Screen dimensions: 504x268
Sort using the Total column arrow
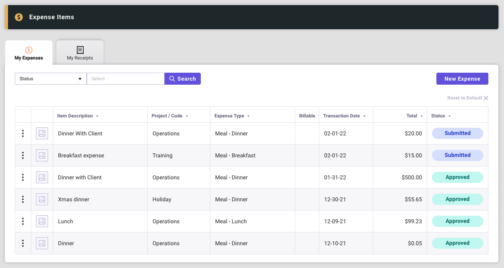coord(421,116)
